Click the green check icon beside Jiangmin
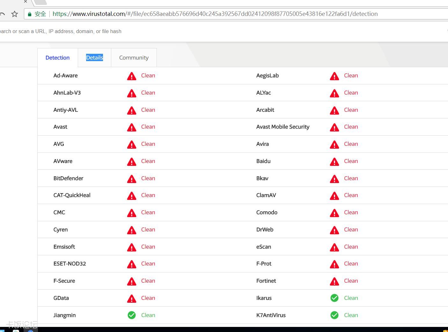Screen dimensions: 448x332 click(132, 315)
